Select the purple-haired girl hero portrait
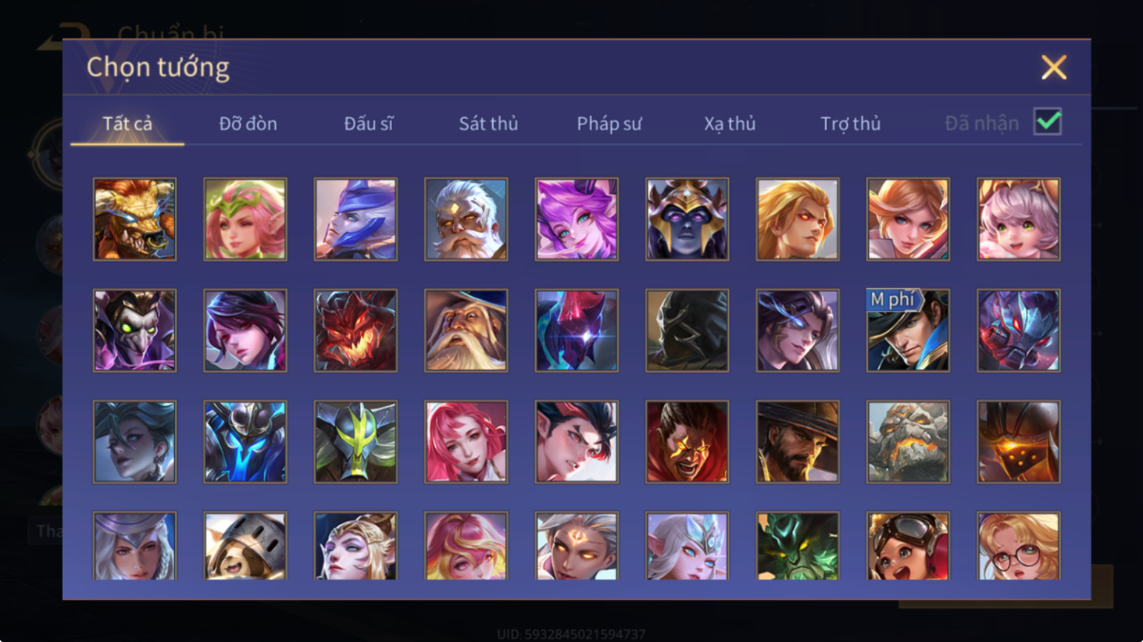This screenshot has width=1143, height=642. click(577, 219)
